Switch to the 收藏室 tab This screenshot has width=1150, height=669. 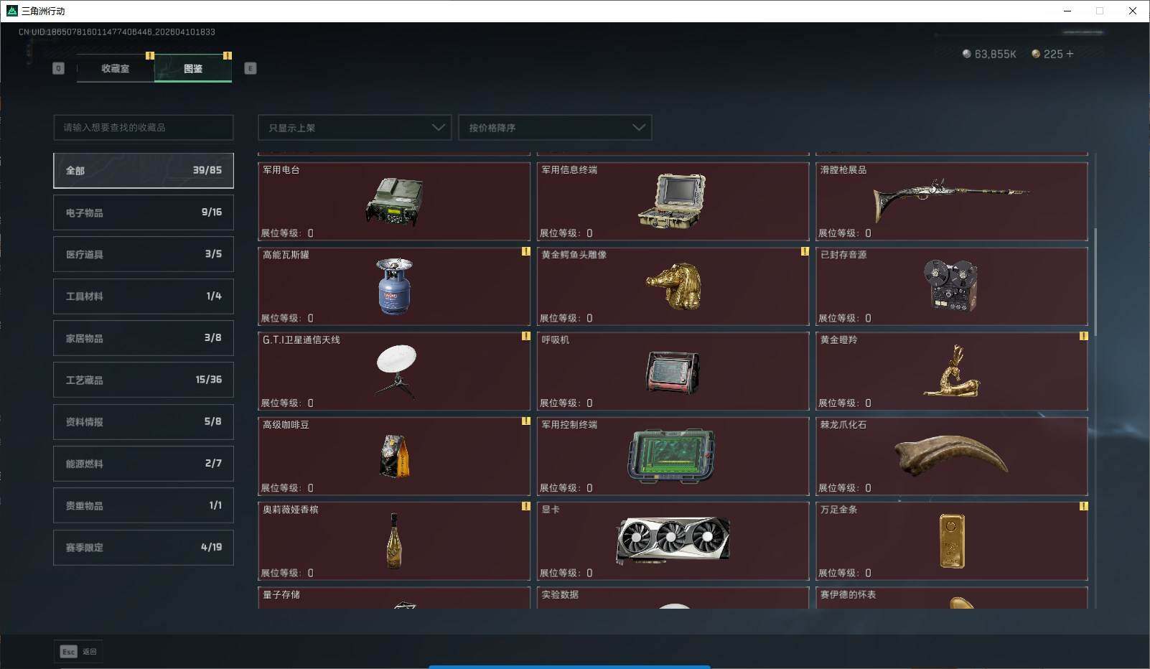click(115, 69)
